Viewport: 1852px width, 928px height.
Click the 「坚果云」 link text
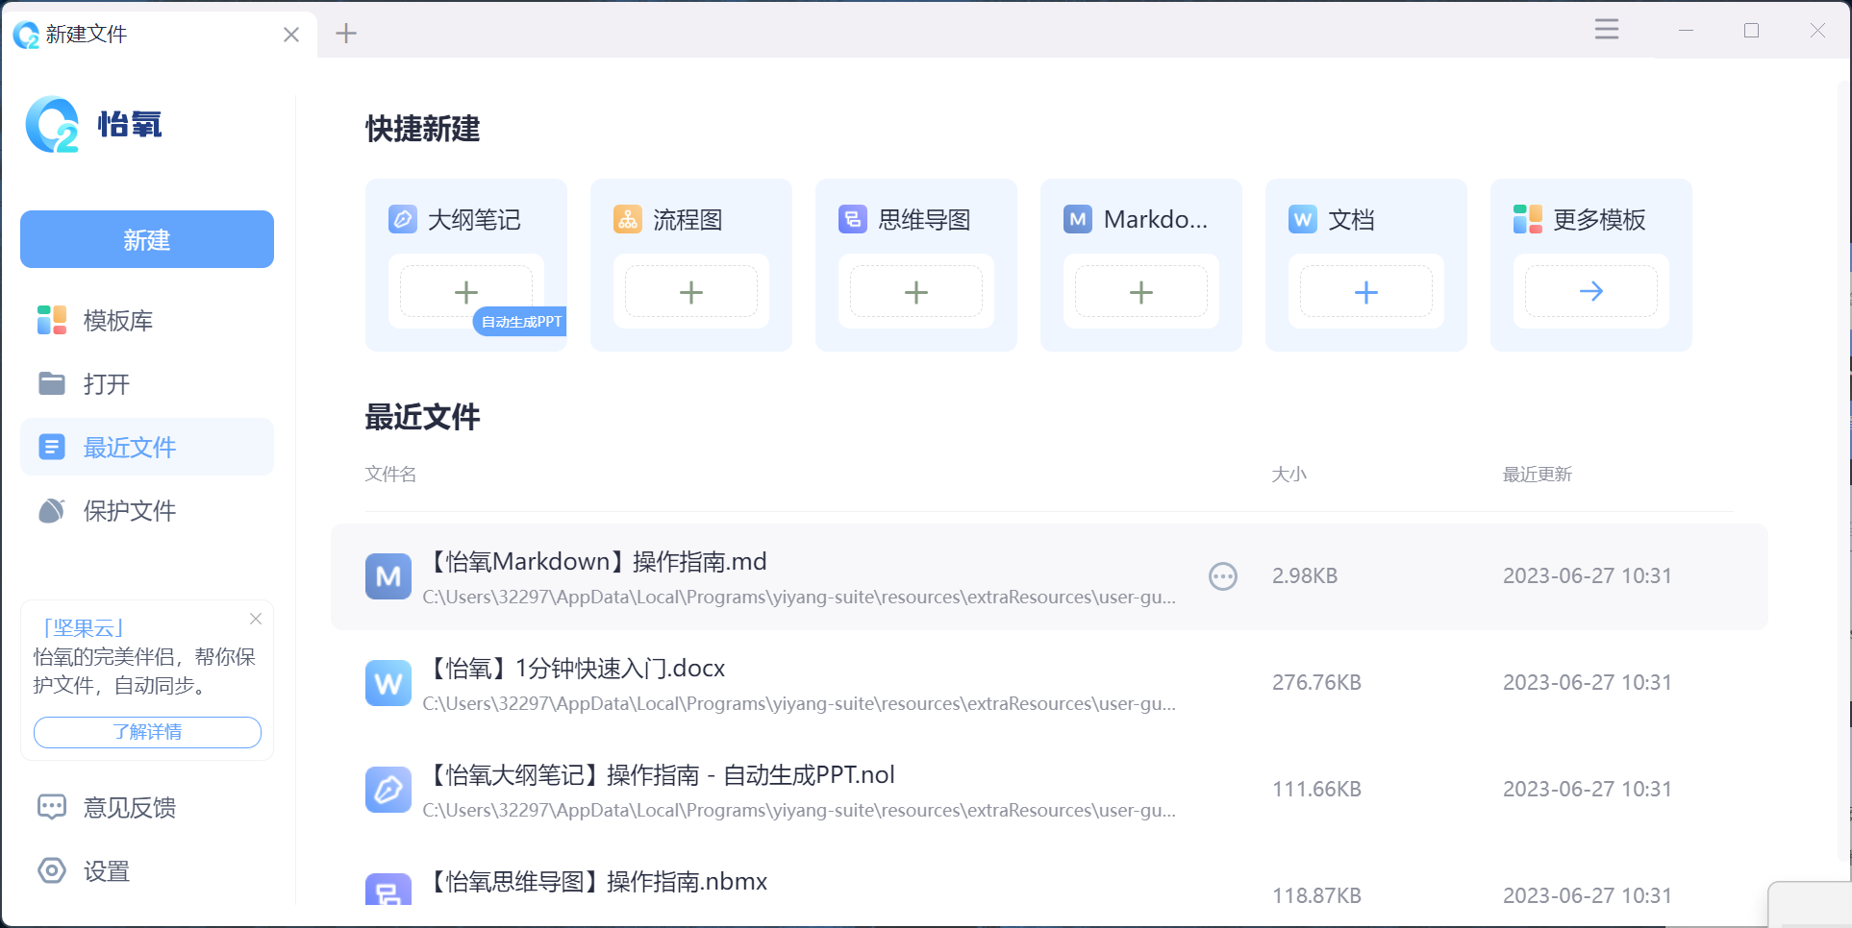84,628
